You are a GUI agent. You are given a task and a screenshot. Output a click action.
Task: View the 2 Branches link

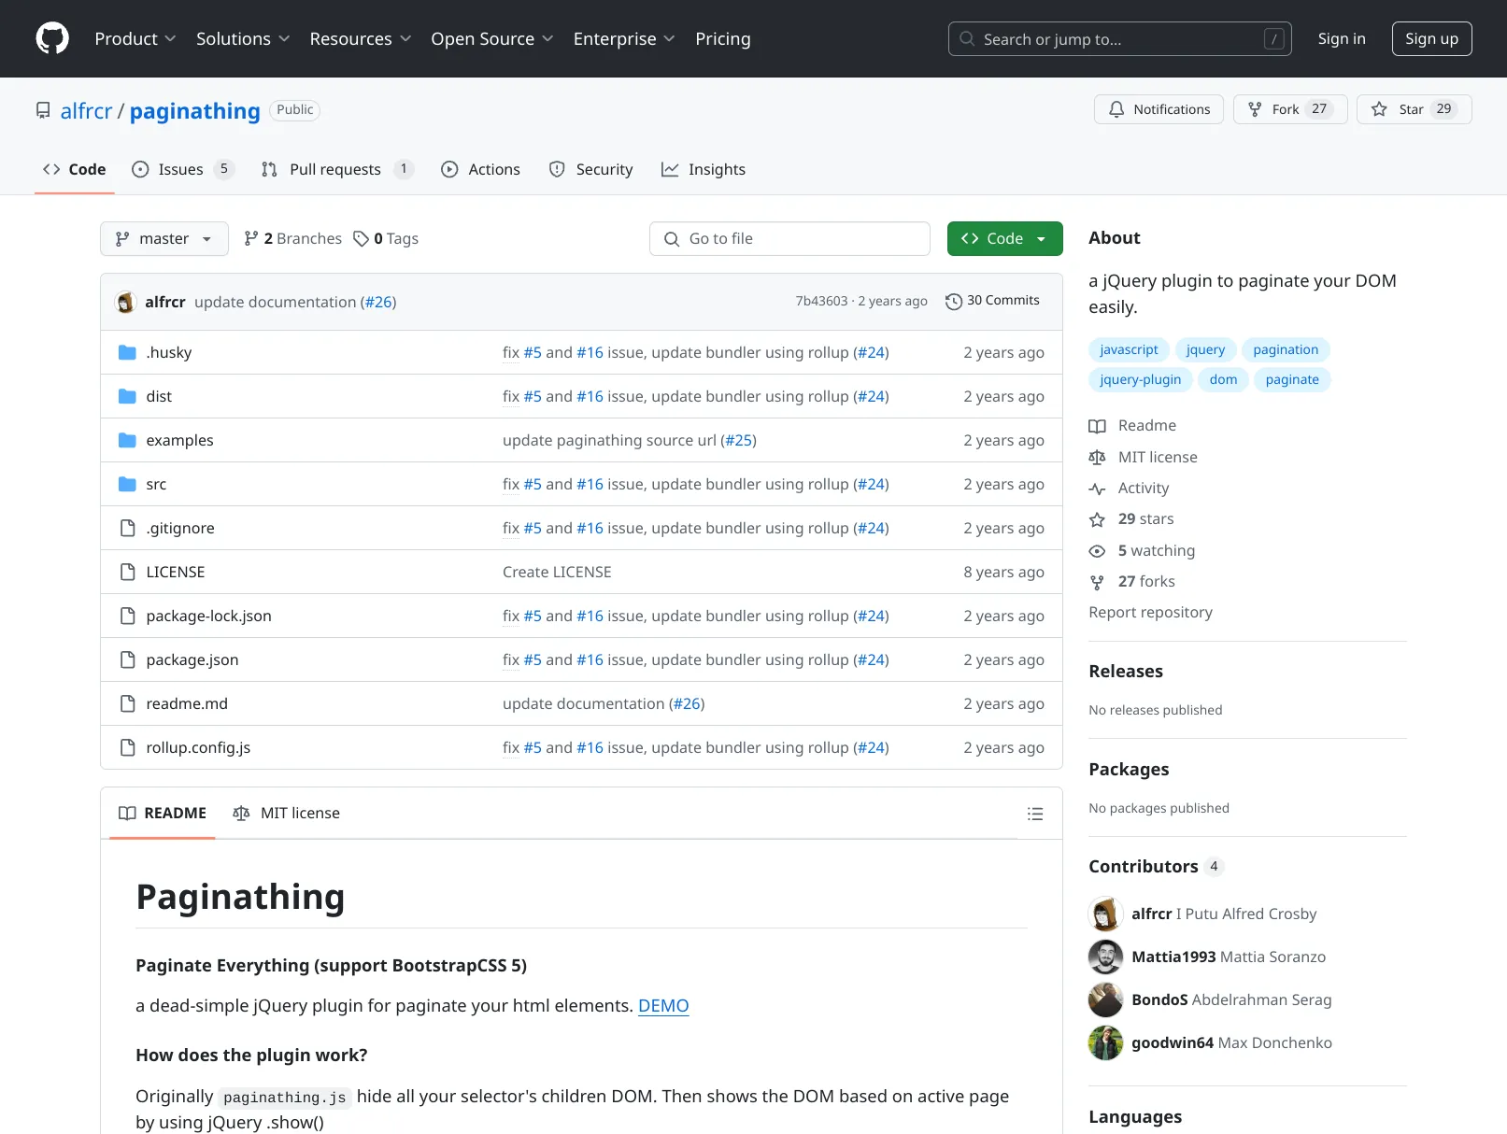tap(293, 238)
